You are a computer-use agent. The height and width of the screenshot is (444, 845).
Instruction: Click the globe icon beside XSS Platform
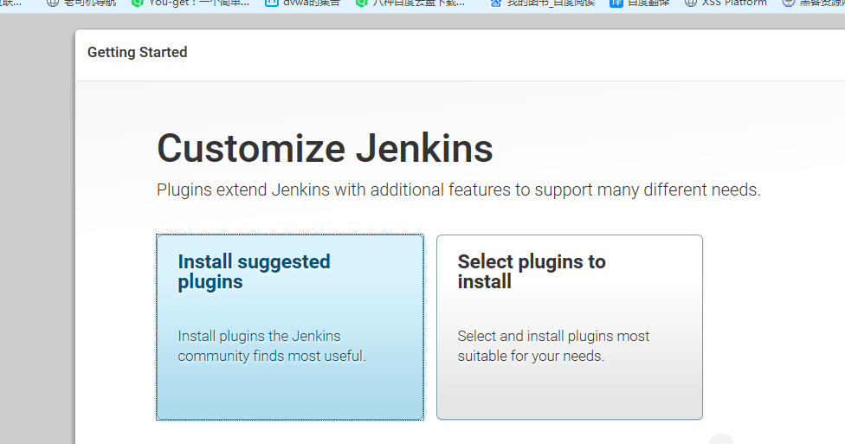tap(691, 3)
